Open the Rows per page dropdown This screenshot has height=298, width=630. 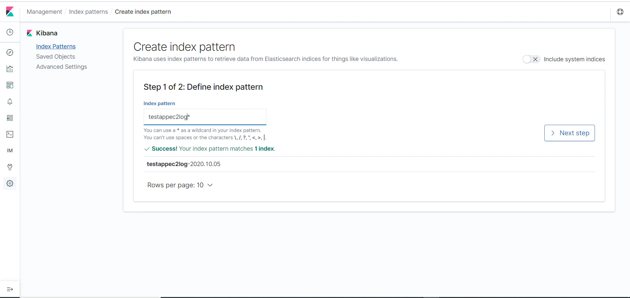(180, 185)
